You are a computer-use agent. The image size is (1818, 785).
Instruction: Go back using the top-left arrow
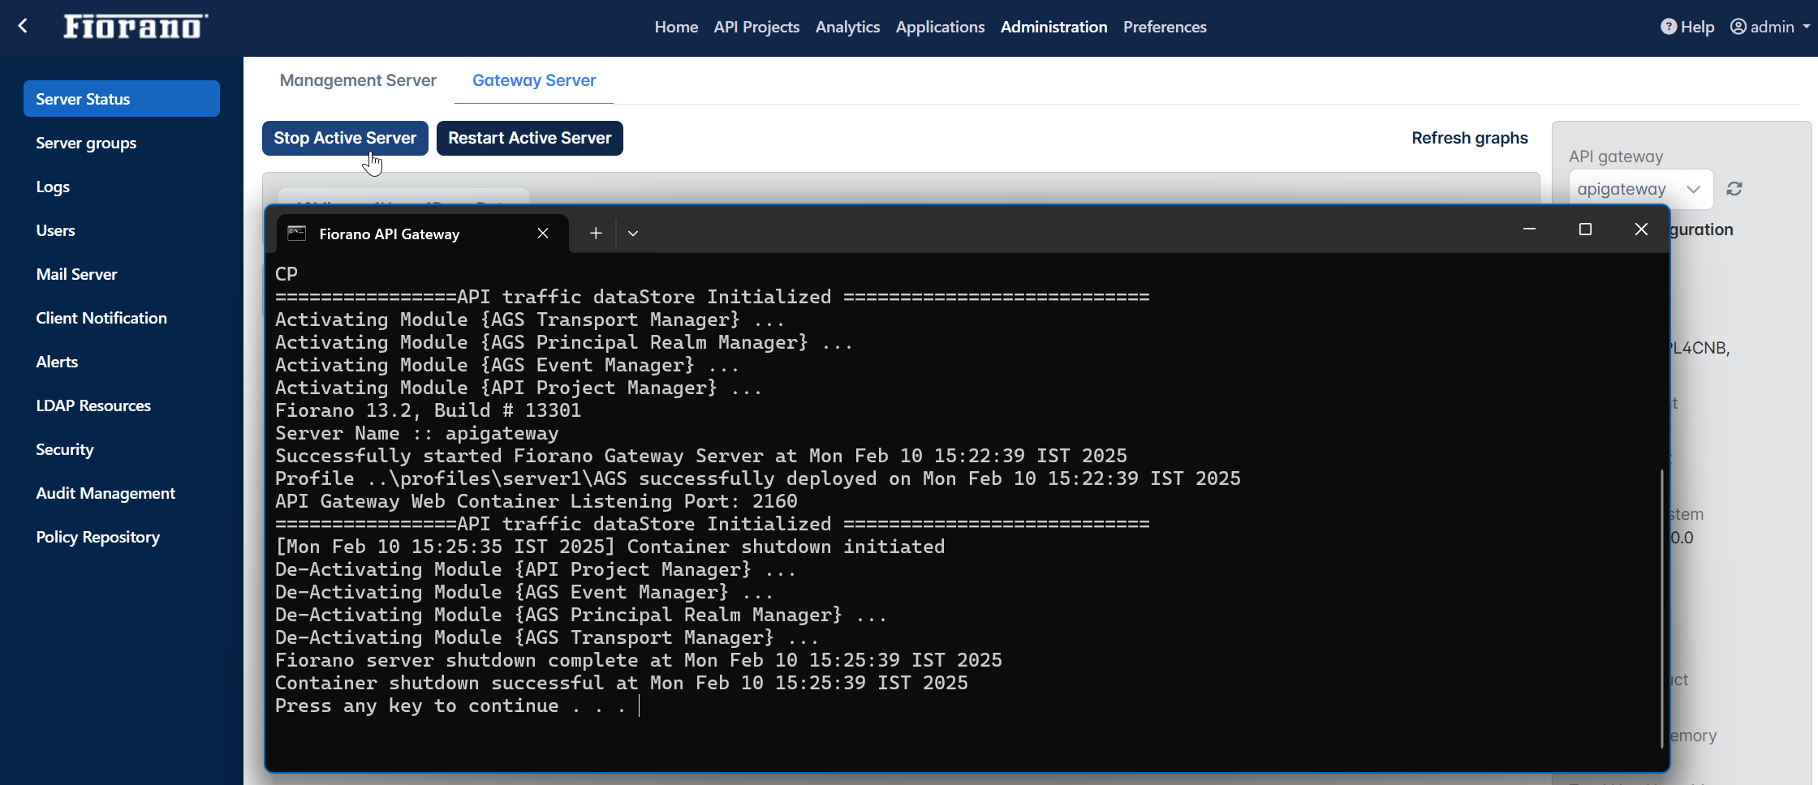[23, 26]
